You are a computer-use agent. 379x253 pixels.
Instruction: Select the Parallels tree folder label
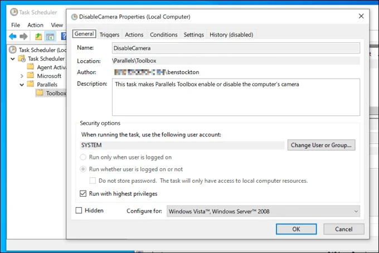coord(47,85)
